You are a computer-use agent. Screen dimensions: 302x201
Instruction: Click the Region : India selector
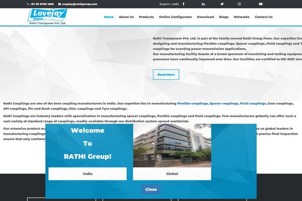(169, 4)
